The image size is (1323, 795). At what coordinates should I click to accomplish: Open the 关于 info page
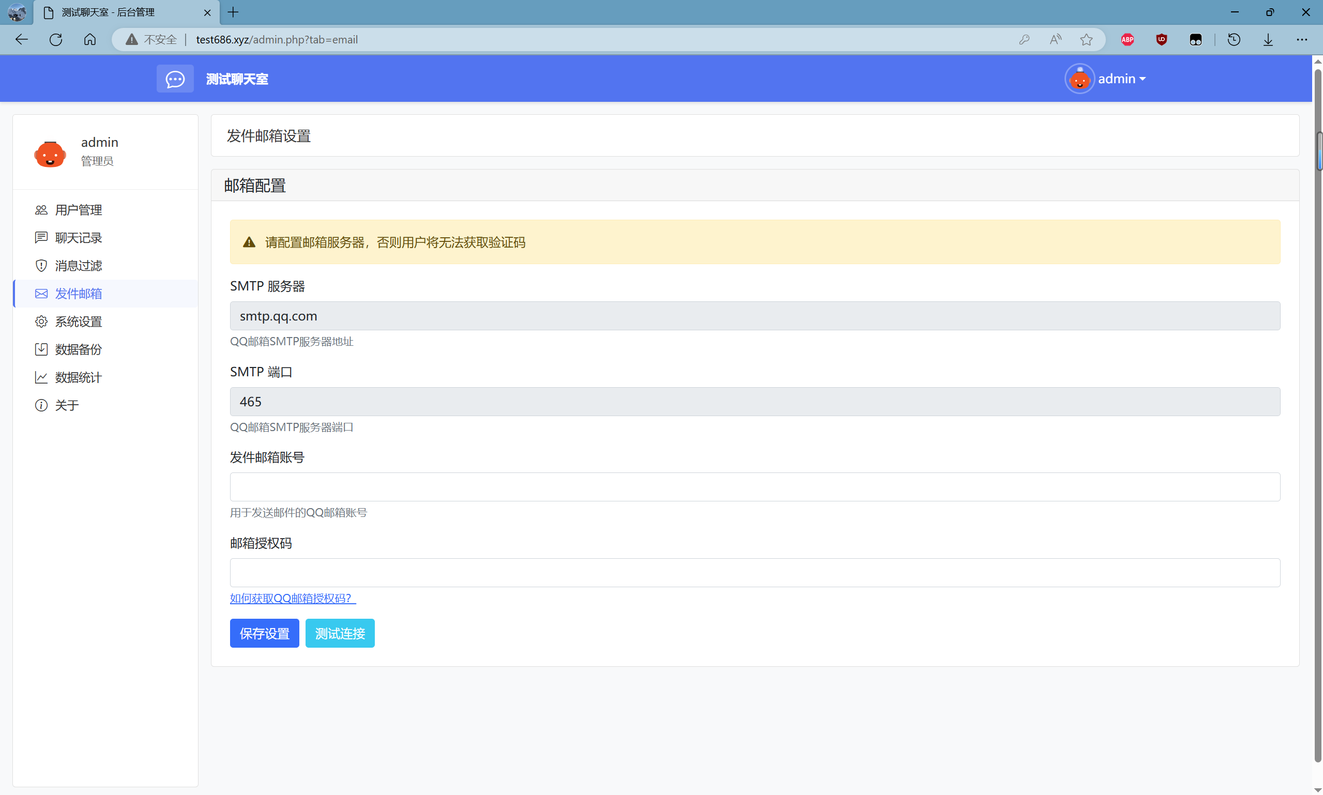[x=67, y=406]
